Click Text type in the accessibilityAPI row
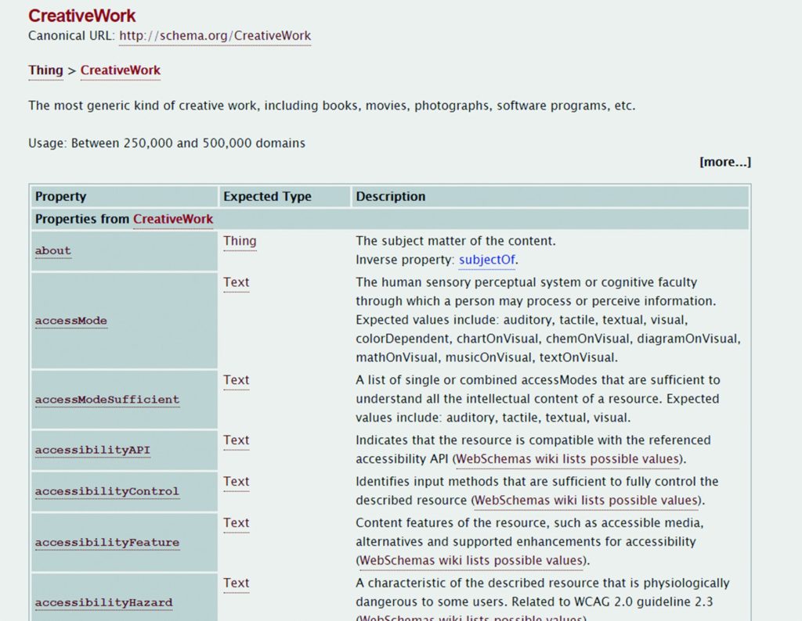802x621 pixels. [237, 440]
